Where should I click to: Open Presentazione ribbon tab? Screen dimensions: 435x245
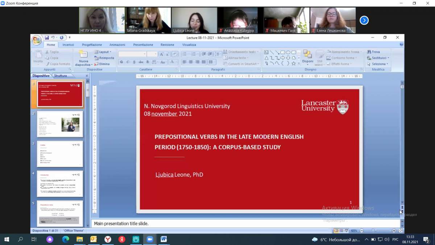point(143,45)
